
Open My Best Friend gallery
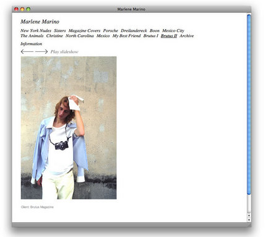pos(127,36)
